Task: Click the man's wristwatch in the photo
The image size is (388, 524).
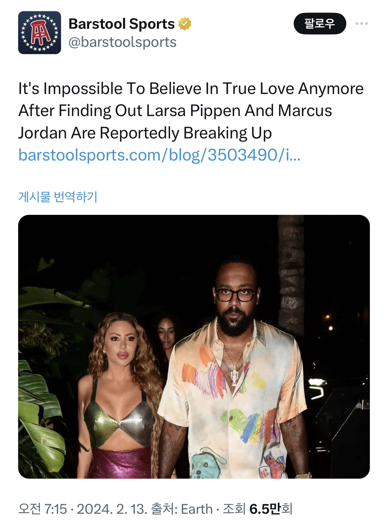Action: (x=303, y=475)
